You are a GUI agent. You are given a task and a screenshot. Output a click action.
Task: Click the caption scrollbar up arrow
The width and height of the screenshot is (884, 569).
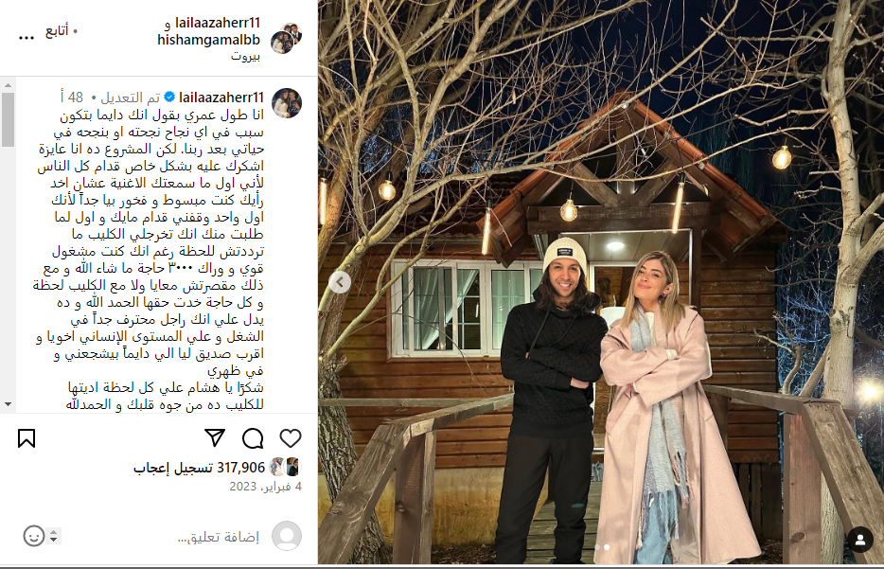[8, 86]
